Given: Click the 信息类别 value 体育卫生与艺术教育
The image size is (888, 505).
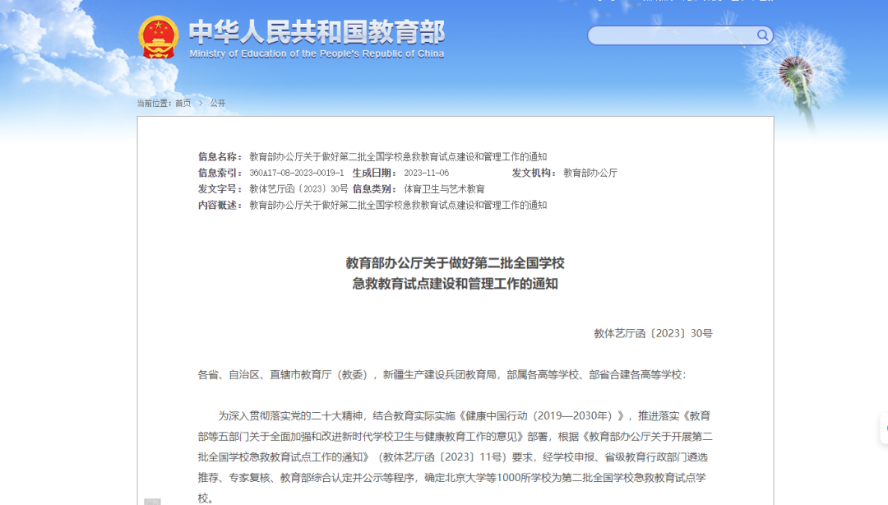Looking at the screenshot, I should pos(444,189).
